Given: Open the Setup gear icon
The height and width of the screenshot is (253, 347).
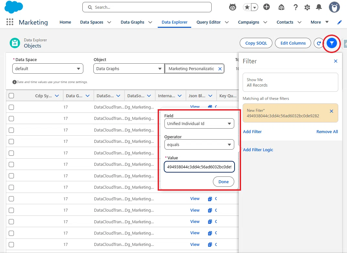Looking at the screenshot, I should [307, 7].
